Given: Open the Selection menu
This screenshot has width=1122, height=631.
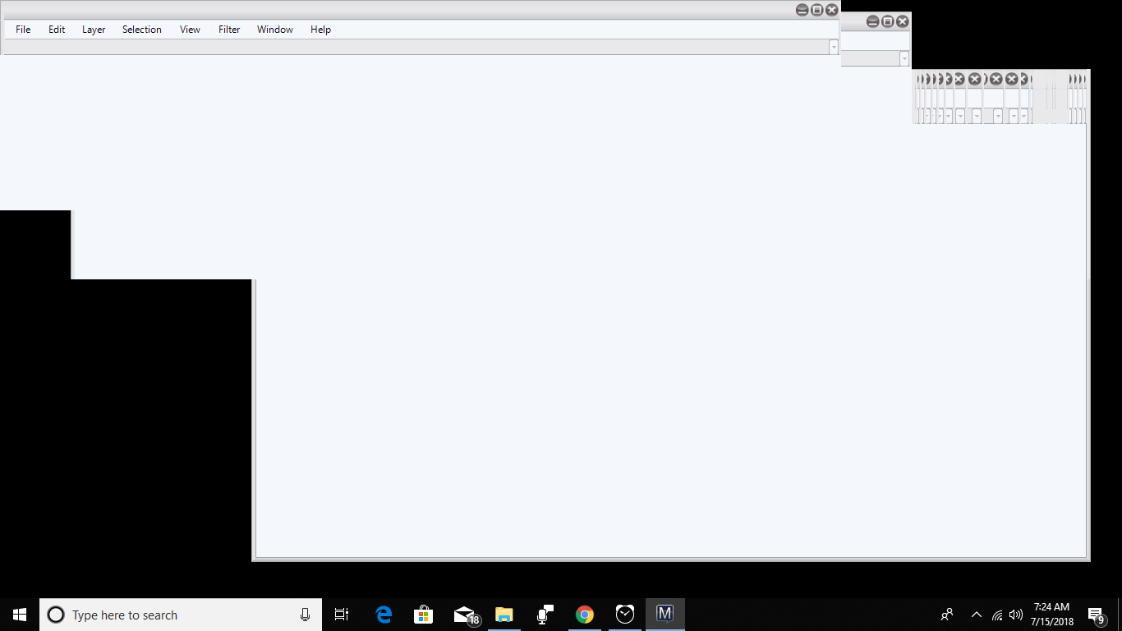Looking at the screenshot, I should pos(141,29).
